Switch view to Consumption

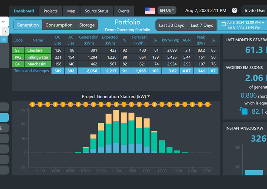pyautogui.click(x=59, y=25)
